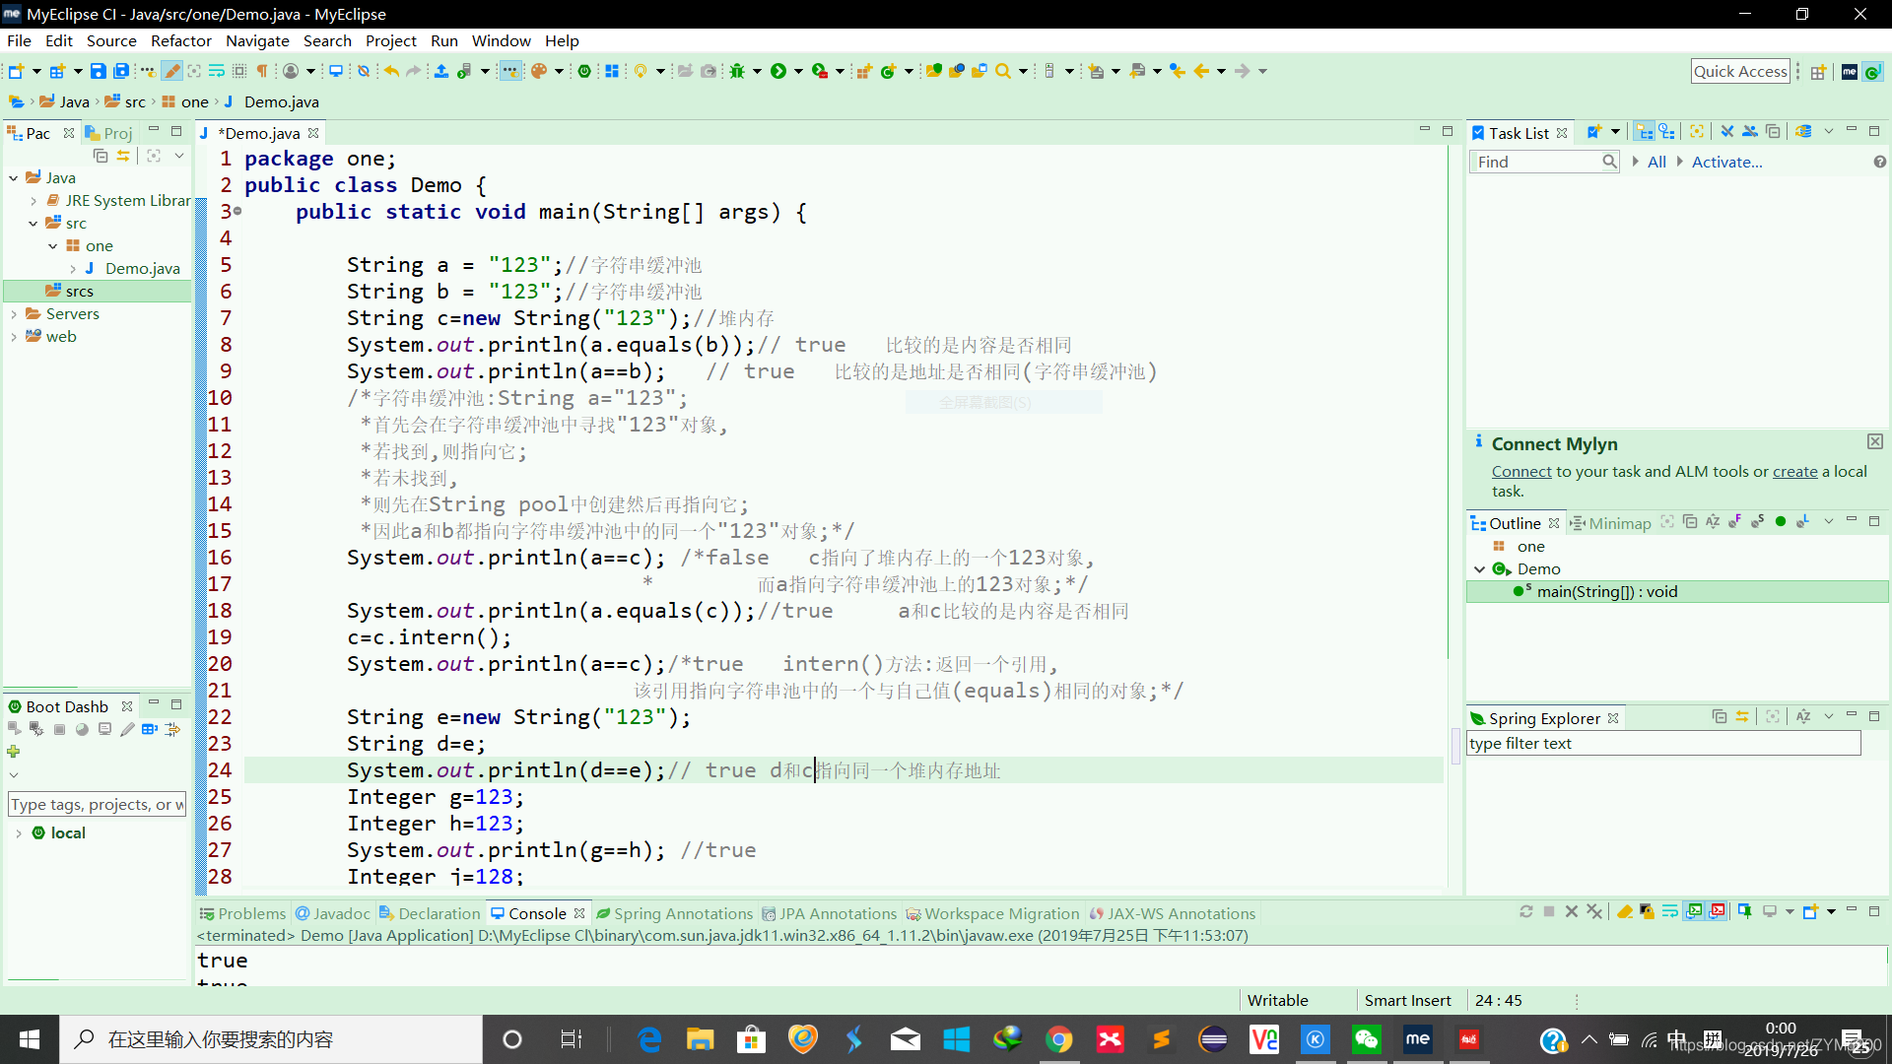
Task: Toggle Block Selection Mode button
Action: point(239,71)
